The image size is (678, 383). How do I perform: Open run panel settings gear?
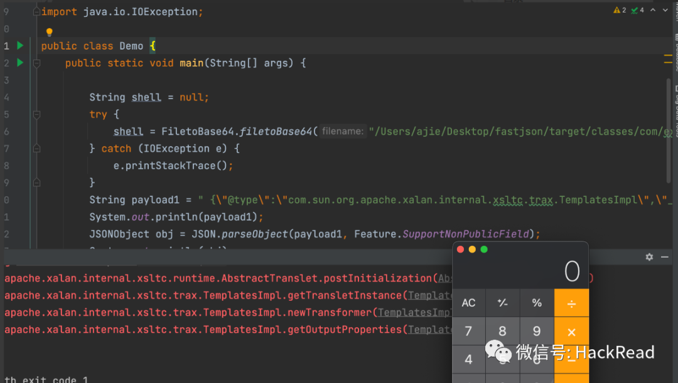click(x=649, y=257)
